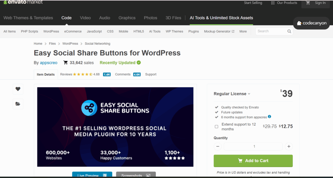333x178 pixels.
Task: Open the More menu in category bar
Action: (243, 32)
